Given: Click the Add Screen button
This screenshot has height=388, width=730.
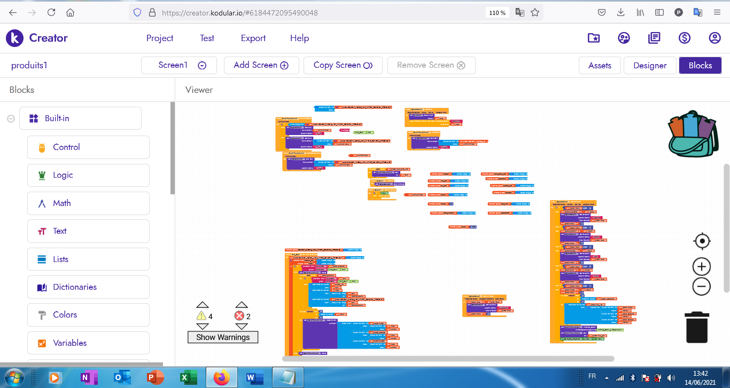Looking at the screenshot, I should [x=261, y=65].
